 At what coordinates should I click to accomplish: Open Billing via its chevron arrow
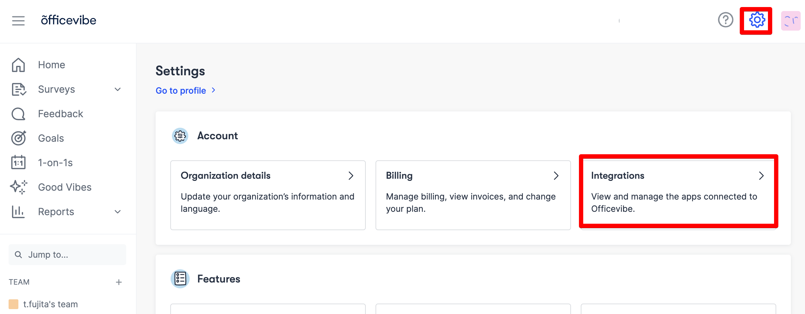coord(556,176)
